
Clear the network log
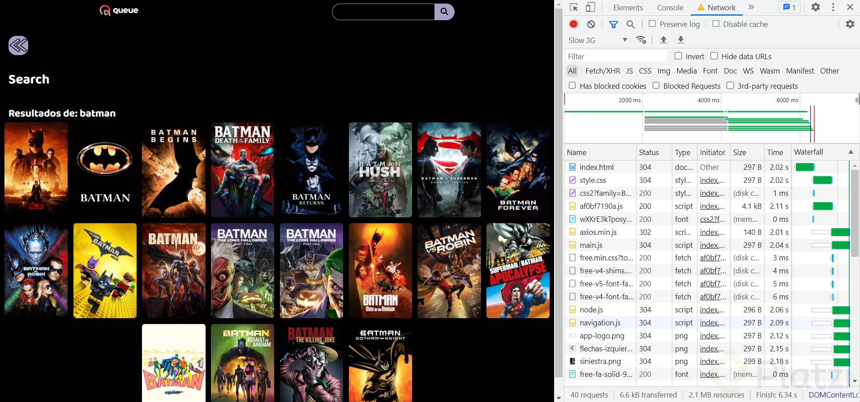click(591, 24)
